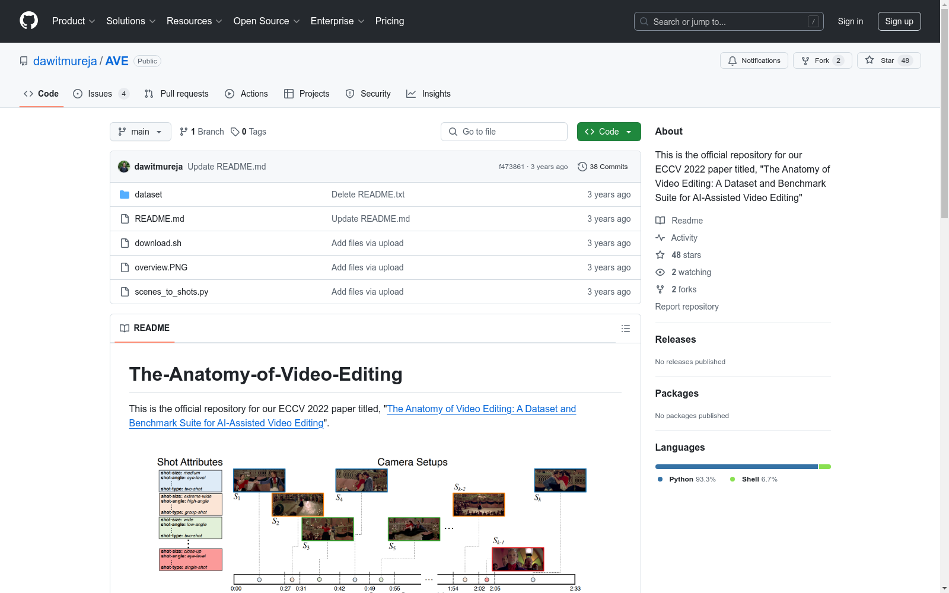Click the Sign in link

click(851, 21)
